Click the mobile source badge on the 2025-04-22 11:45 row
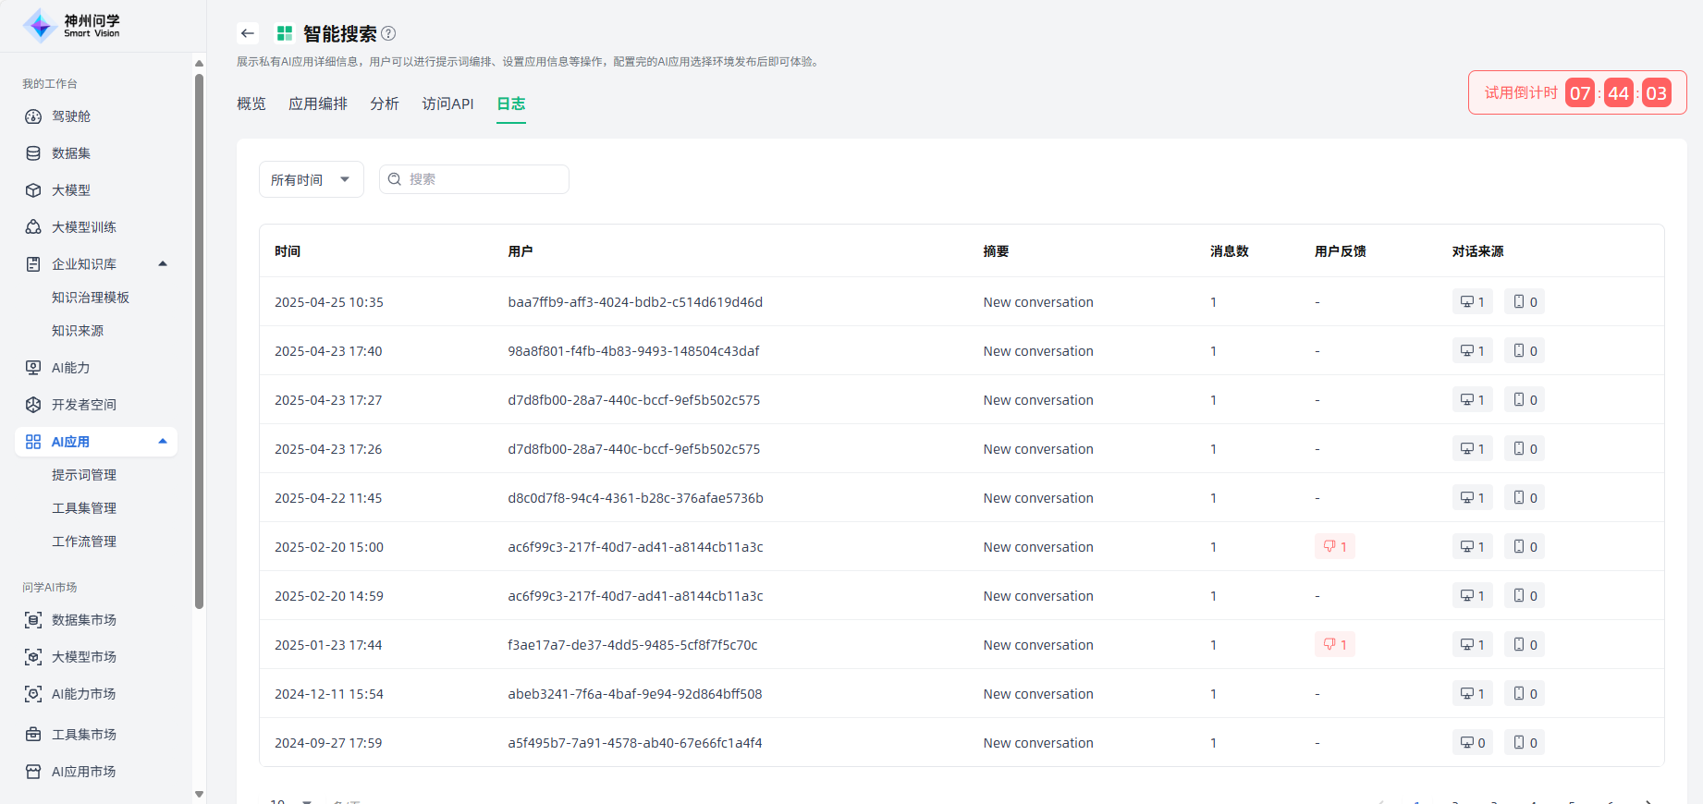The height and width of the screenshot is (804, 1703). [x=1525, y=498]
